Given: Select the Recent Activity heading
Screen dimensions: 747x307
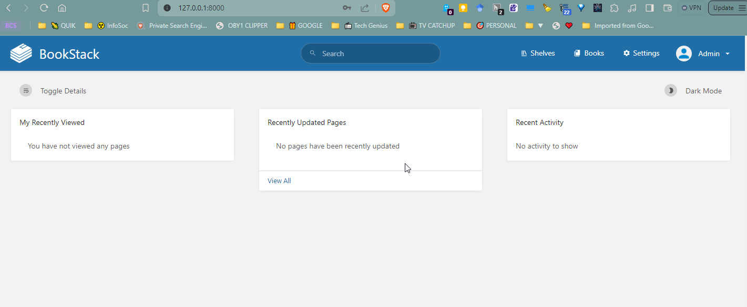Looking at the screenshot, I should pos(539,122).
